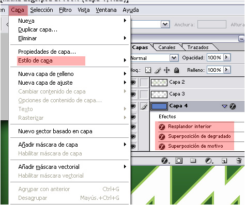Select the Capa 2 layer thumbnail
Image resolution: width=245 pixels, height=205 pixels.
pyautogui.click(x=159, y=83)
